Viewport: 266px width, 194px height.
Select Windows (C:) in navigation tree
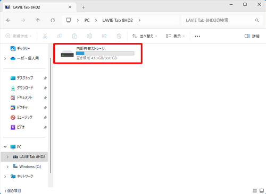click(x=27, y=166)
